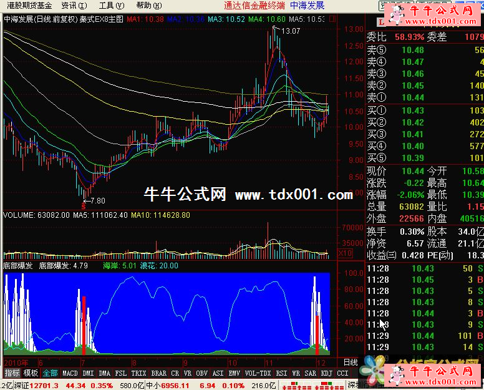
Task: Open the 帮助(H) menu
Action: pyautogui.click(x=149, y=5)
